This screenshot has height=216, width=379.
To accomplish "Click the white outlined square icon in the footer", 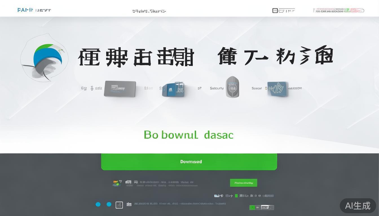I will click(119, 205).
